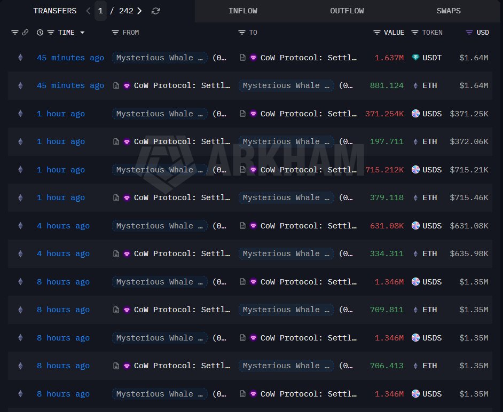Screen dimensions: 503x412
Task: Click the USDS token icon in 631.08K row
Action: [x=415, y=226]
